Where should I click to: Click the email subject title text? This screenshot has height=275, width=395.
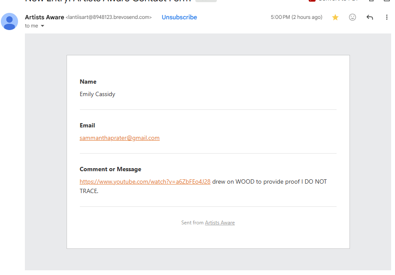(108, 1)
